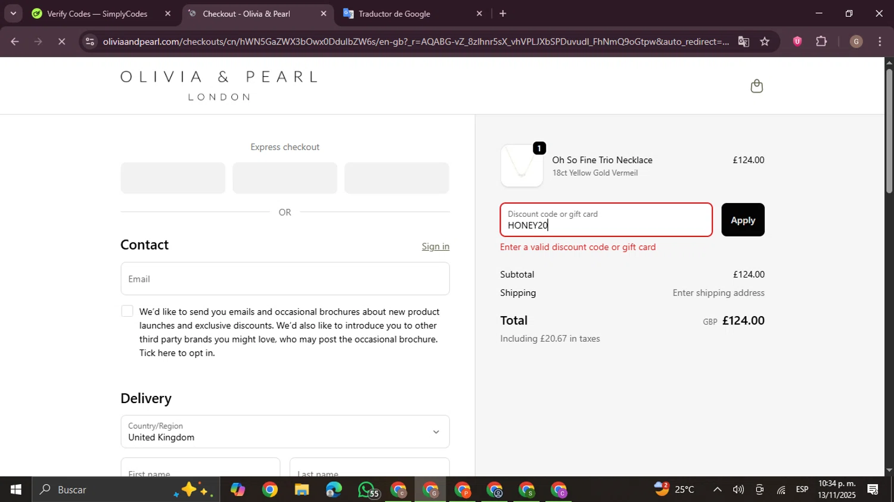Image resolution: width=894 pixels, height=502 pixels.
Task: Switch to the Traductor de Google tab
Action: (x=395, y=14)
